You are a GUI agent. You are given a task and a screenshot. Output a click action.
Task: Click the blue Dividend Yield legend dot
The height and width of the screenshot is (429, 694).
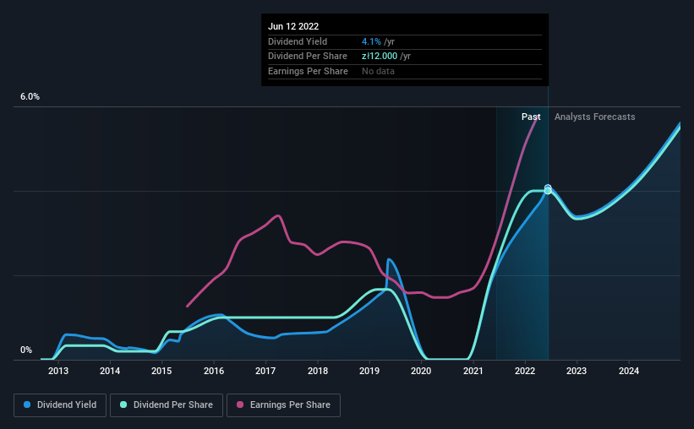coord(27,405)
